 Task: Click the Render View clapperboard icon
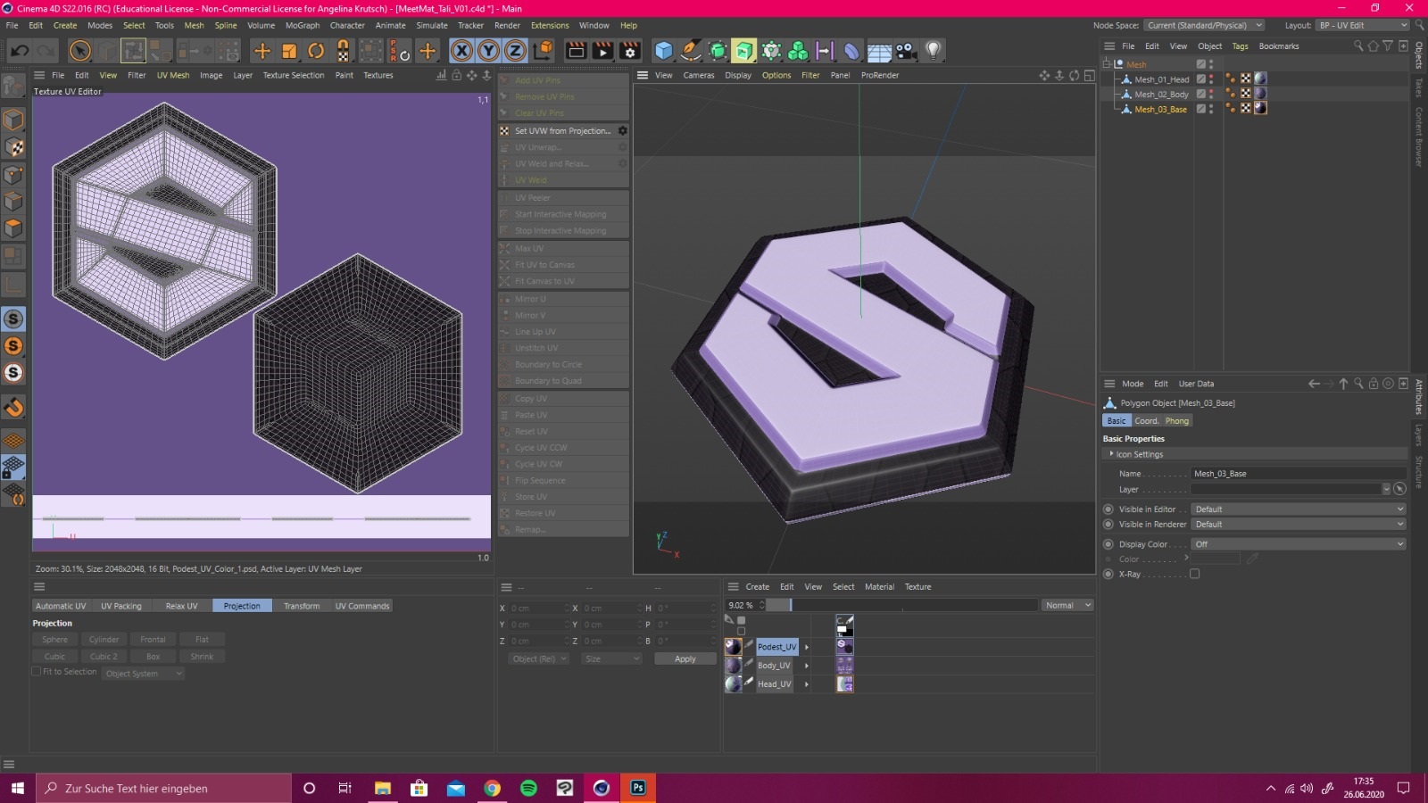(576, 51)
